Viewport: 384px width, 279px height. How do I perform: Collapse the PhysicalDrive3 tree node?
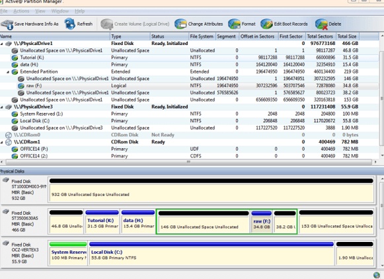2,107
